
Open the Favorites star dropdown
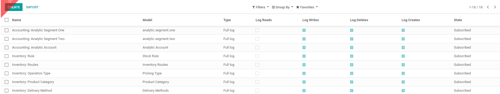[307, 7]
